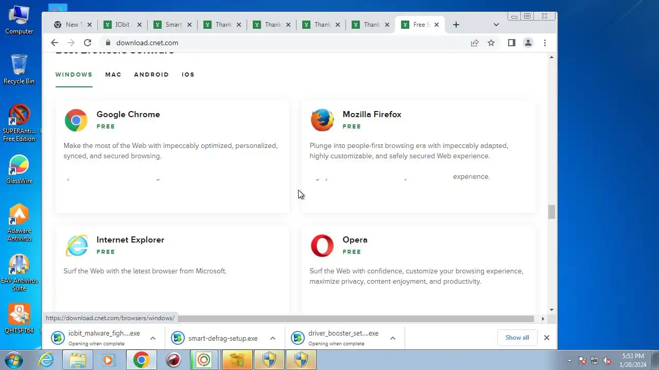Screen dimensions: 659x370
Task: Click the first UAC shield taskbar item
Action: coord(269,360)
